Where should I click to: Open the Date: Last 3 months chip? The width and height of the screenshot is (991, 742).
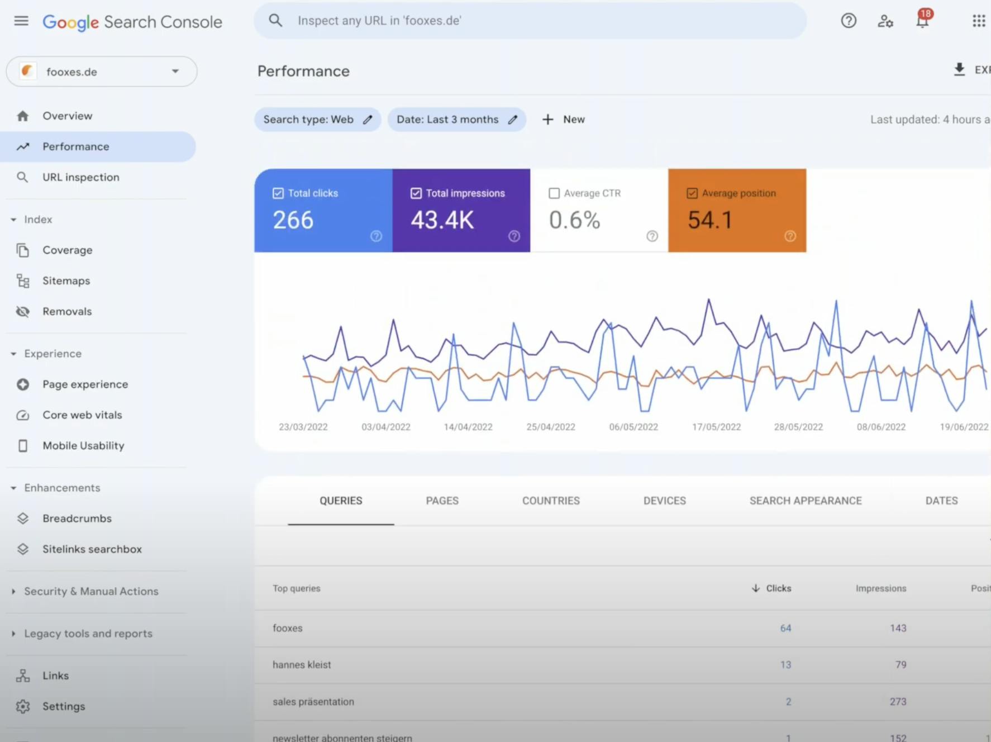457,120
